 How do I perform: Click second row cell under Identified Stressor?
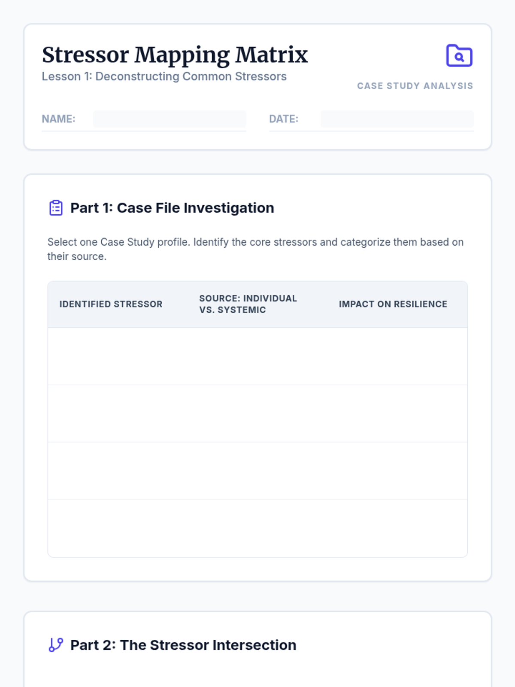[x=118, y=413]
